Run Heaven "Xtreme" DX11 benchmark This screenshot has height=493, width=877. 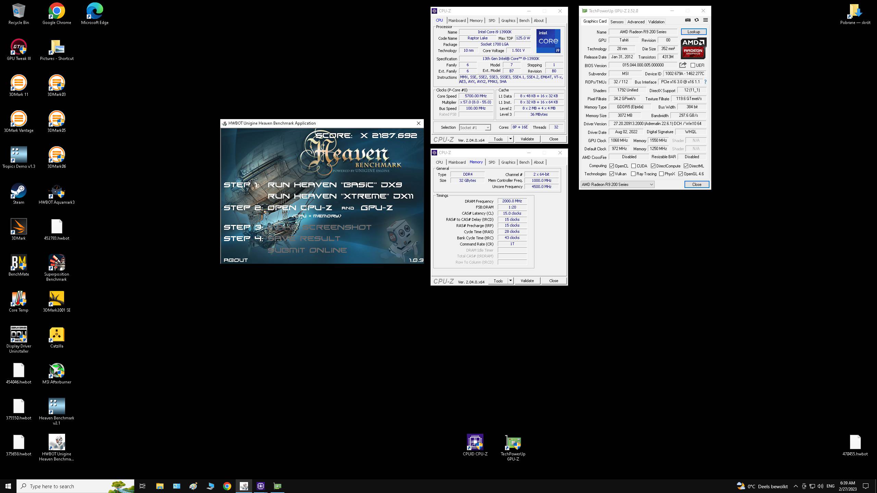click(x=341, y=196)
